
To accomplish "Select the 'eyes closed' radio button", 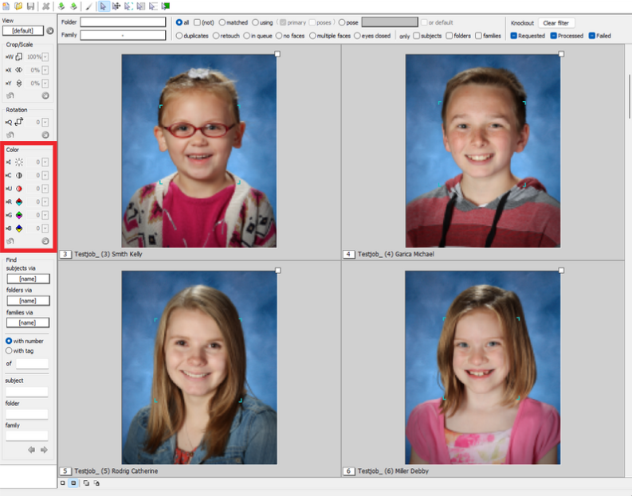I will tap(357, 36).
